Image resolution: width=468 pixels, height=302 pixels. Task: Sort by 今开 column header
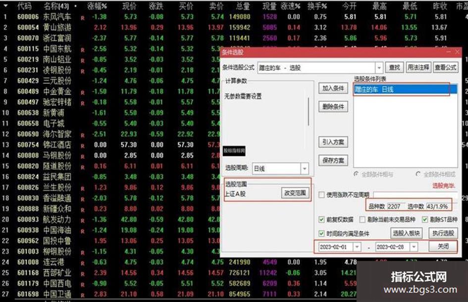coord(350,5)
